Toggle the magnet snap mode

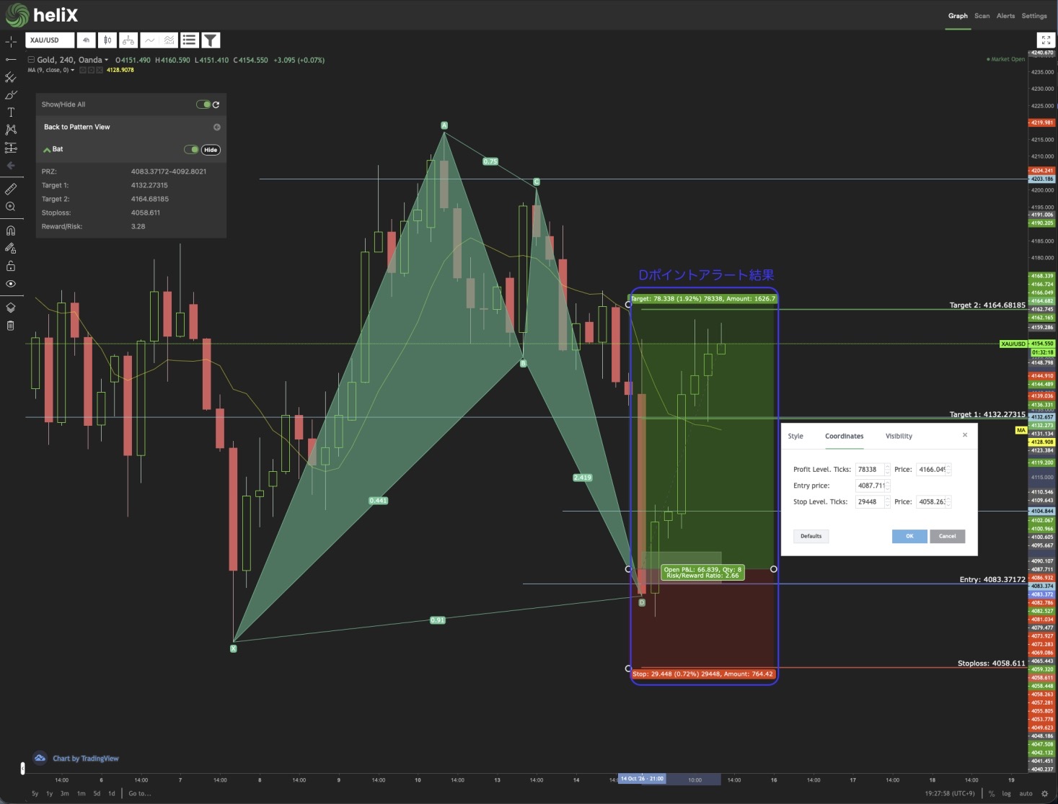[11, 231]
